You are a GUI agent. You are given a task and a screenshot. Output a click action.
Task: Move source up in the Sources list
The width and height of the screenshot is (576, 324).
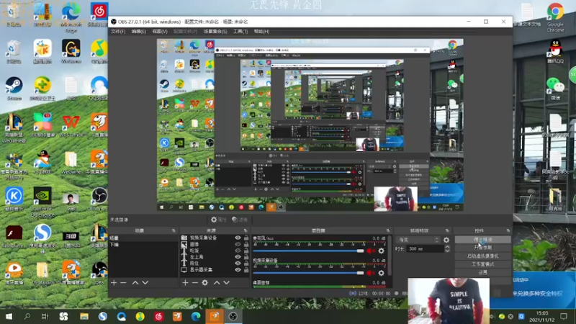217,282
